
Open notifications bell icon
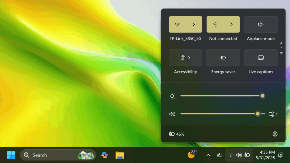coord(280,155)
